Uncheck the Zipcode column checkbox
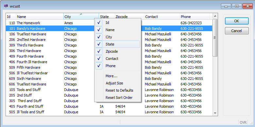 pos(99,51)
